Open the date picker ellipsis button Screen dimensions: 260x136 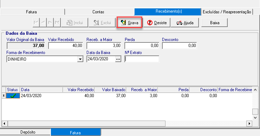(118, 59)
